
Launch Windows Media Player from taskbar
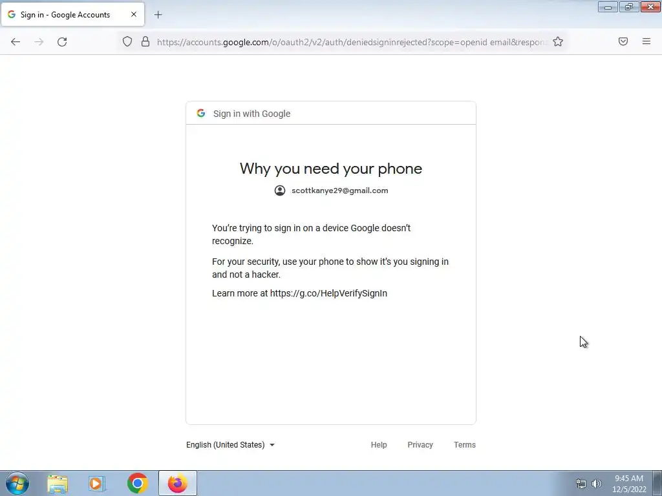(x=97, y=483)
